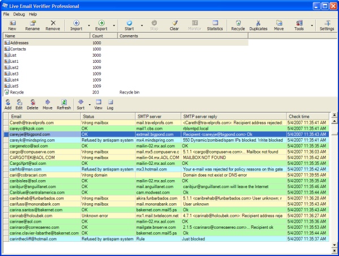Click the Recycle toolbar icon
Viewport: 339px width, 256px height.
coord(238,25)
